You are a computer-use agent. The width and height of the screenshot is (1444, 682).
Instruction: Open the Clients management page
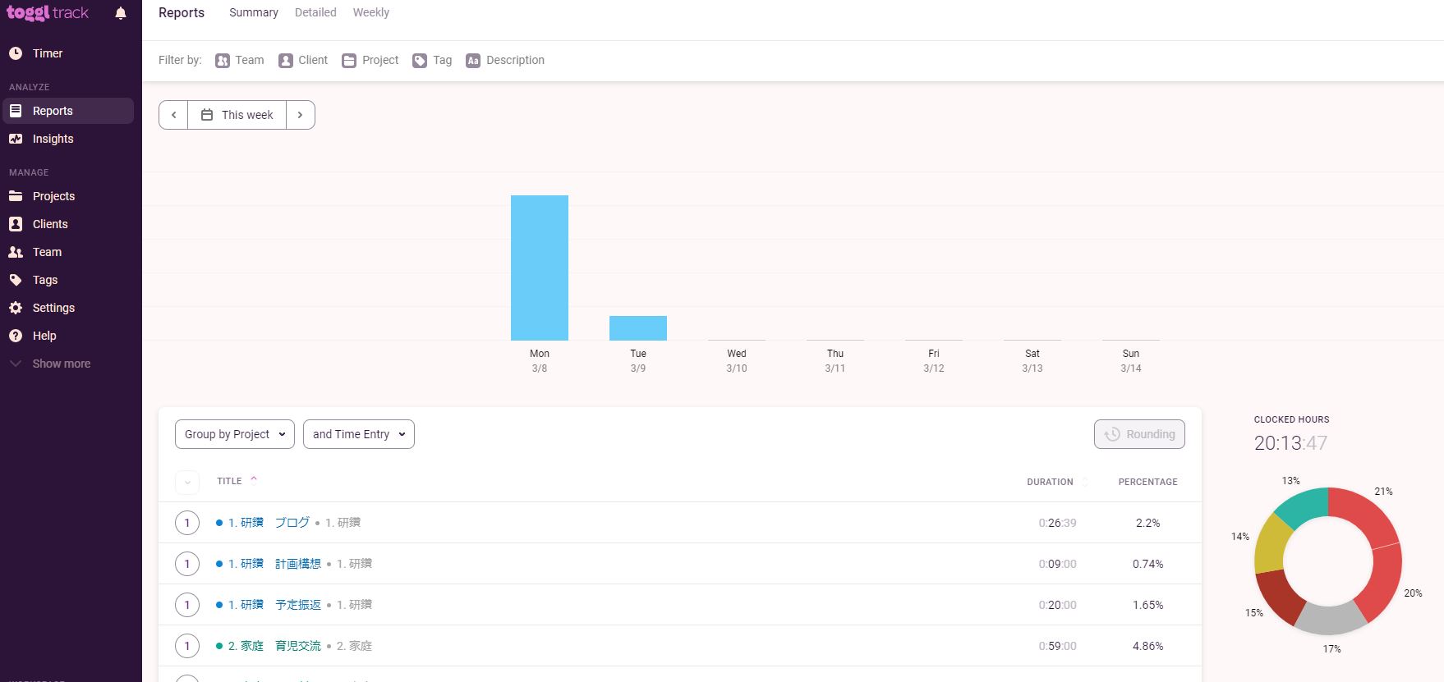click(x=50, y=224)
